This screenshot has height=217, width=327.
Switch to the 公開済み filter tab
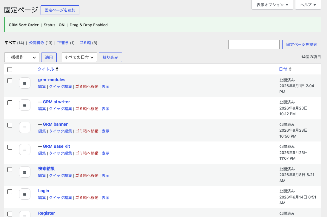point(36,43)
